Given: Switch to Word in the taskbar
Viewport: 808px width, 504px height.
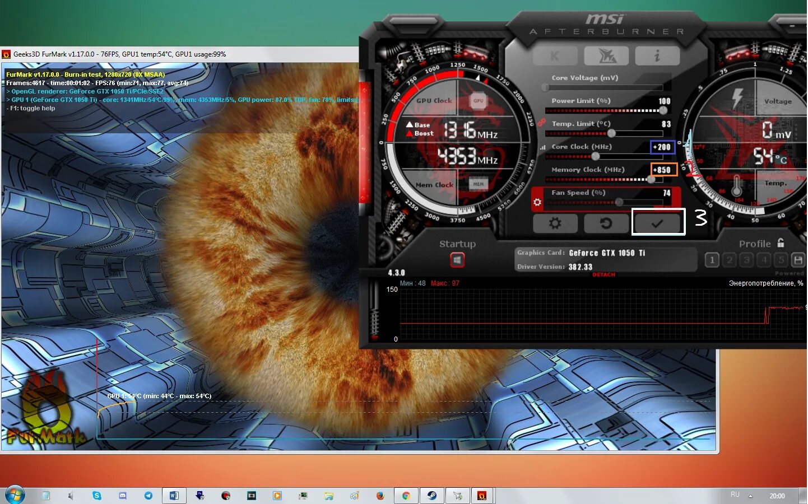Looking at the screenshot, I should point(174,496).
